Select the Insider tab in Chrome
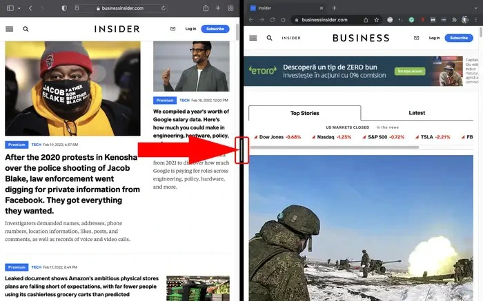This screenshot has height=301, width=483. pyautogui.click(x=286, y=8)
